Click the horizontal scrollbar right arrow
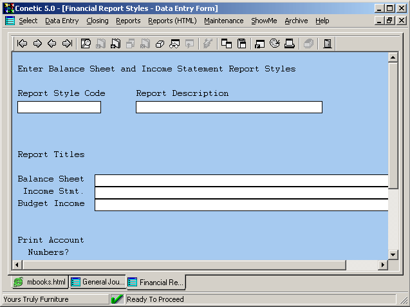Viewport: 410px width, 307px height. [383, 265]
